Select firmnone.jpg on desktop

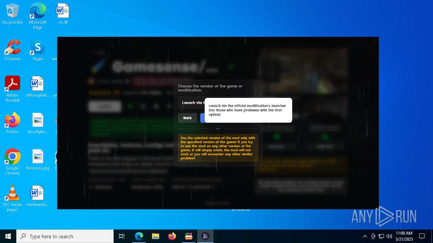click(x=38, y=160)
